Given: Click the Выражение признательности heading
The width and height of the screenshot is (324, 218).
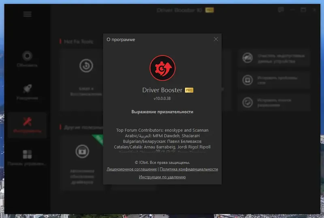Looking at the screenshot, I should pyautogui.click(x=162, y=112).
